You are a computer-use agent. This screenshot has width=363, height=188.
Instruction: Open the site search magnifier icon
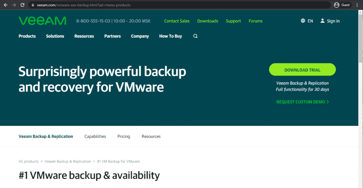tap(195, 36)
